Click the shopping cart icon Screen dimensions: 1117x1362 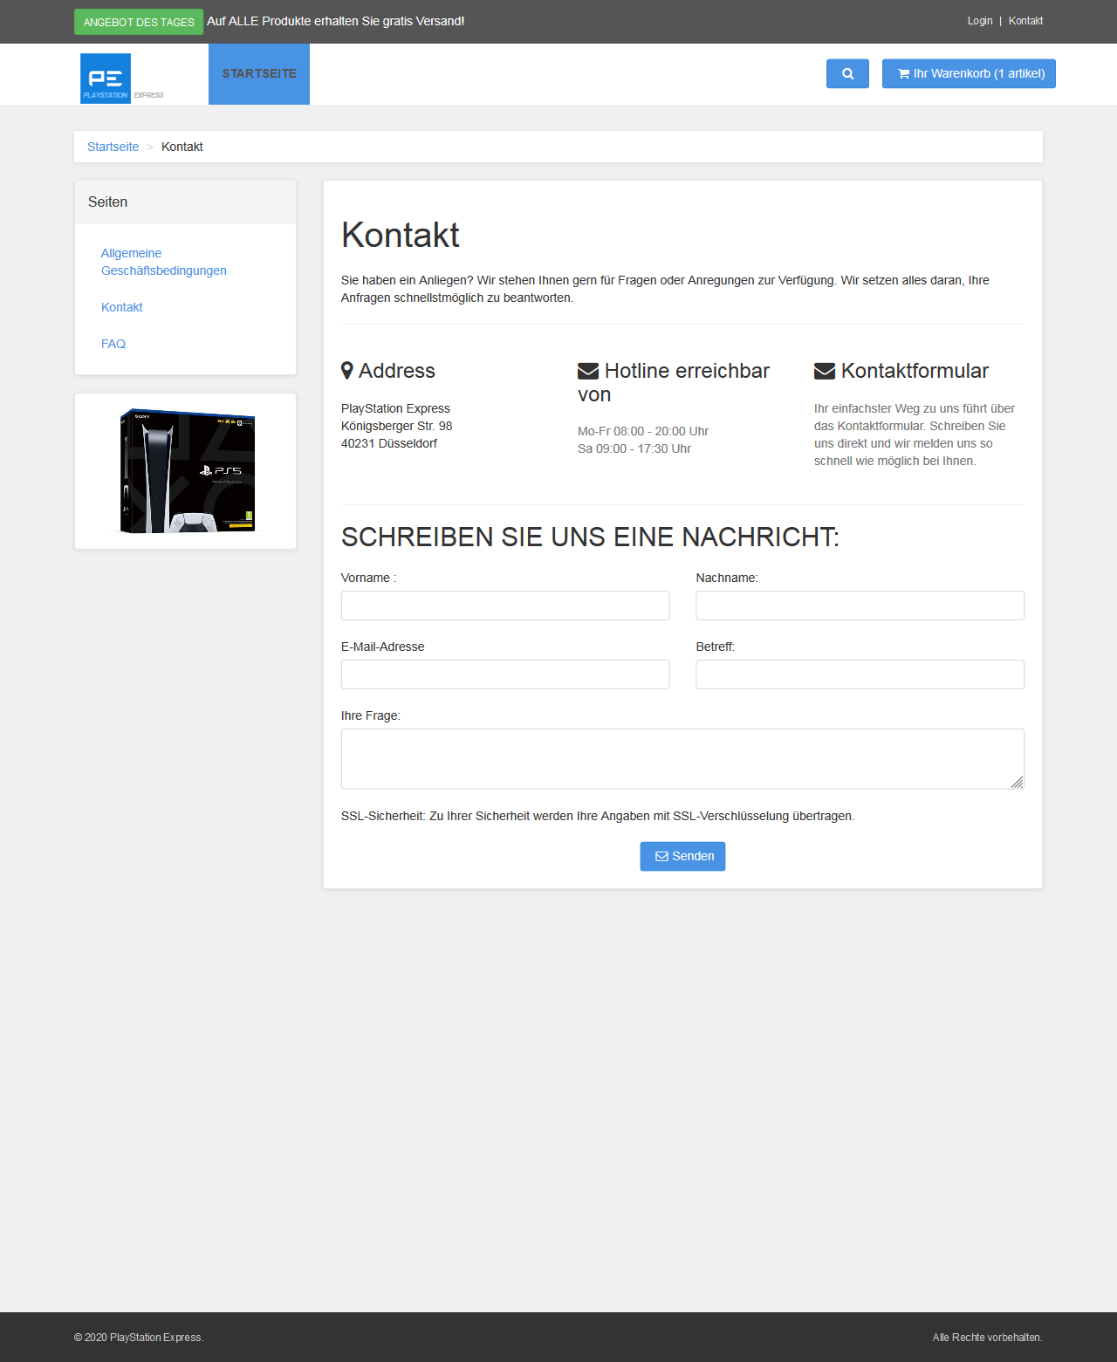pos(903,74)
